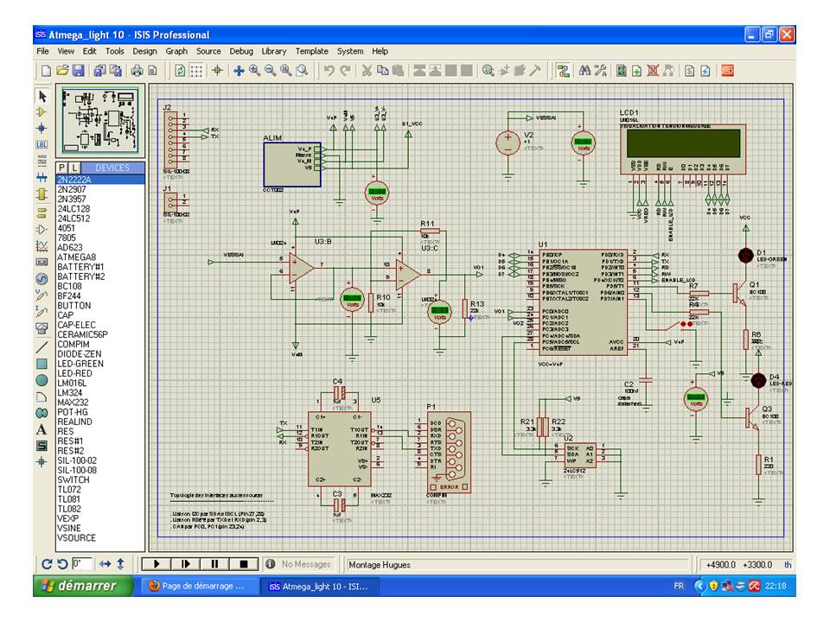Toggle the grid display button
Screen dimensions: 830x622
click(x=197, y=71)
